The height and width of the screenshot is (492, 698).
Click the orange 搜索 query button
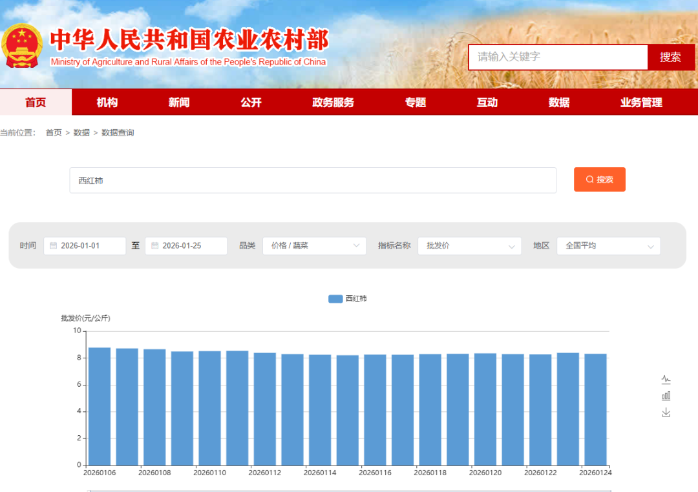(600, 179)
